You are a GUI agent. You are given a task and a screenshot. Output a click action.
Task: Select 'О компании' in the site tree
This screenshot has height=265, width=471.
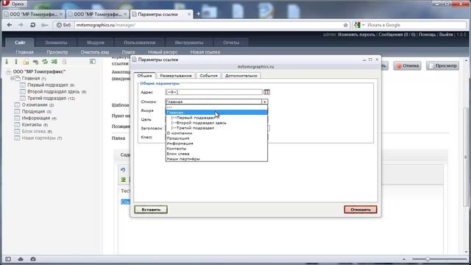point(35,105)
